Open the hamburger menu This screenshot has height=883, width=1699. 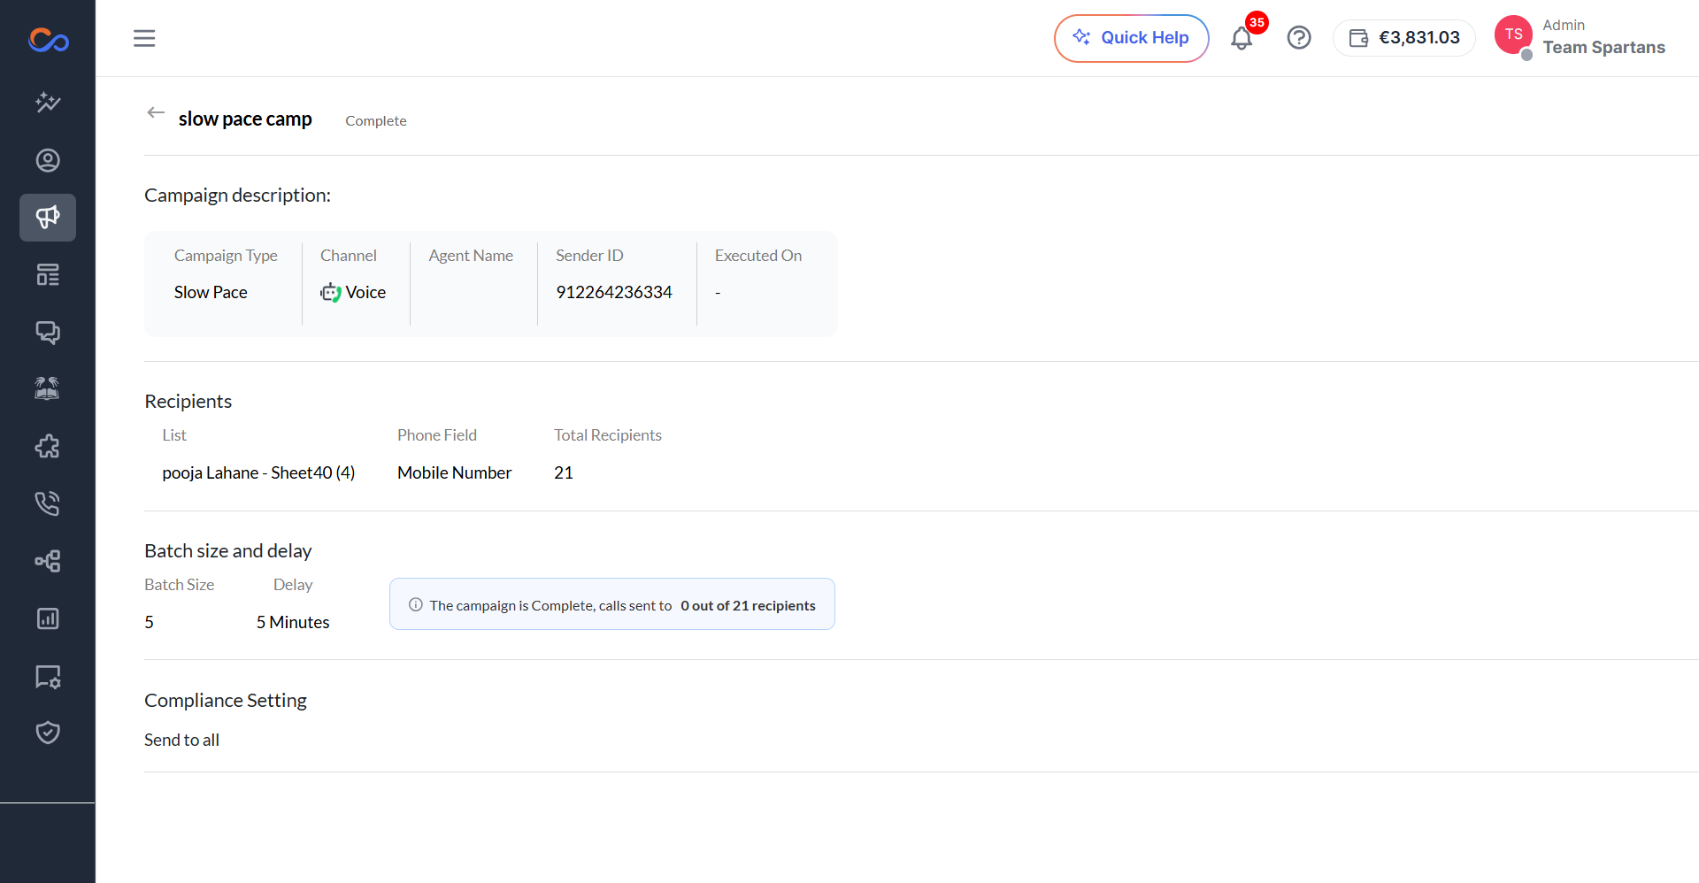[144, 38]
